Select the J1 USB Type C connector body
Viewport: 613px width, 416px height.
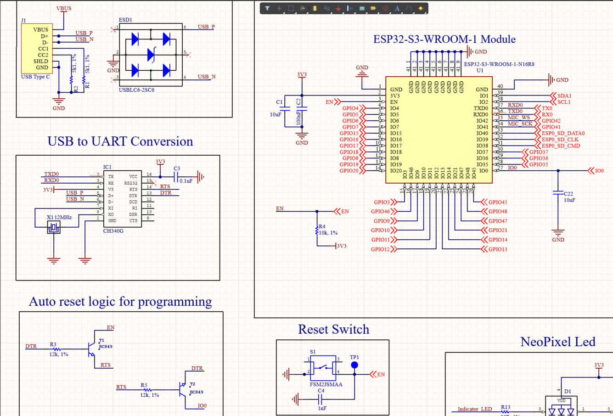tap(37, 48)
